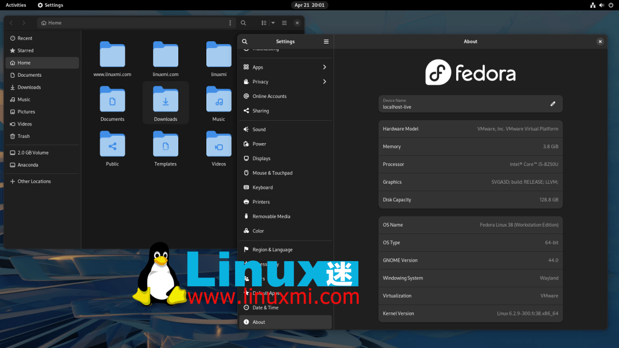Image resolution: width=619 pixels, height=348 pixels.
Task: Open the Displays settings panel
Action: click(x=264, y=159)
